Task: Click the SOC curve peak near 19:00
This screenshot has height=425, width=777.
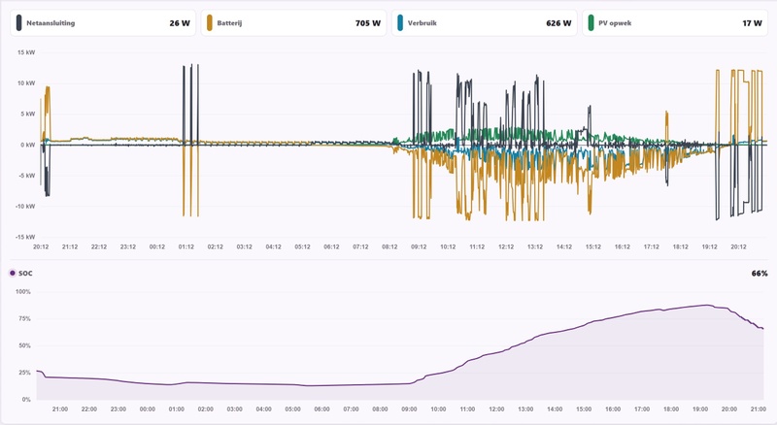Action: pos(706,305)
